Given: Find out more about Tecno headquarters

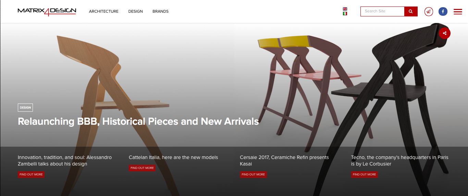Looking at the screenshot, I should pos(365,174).
